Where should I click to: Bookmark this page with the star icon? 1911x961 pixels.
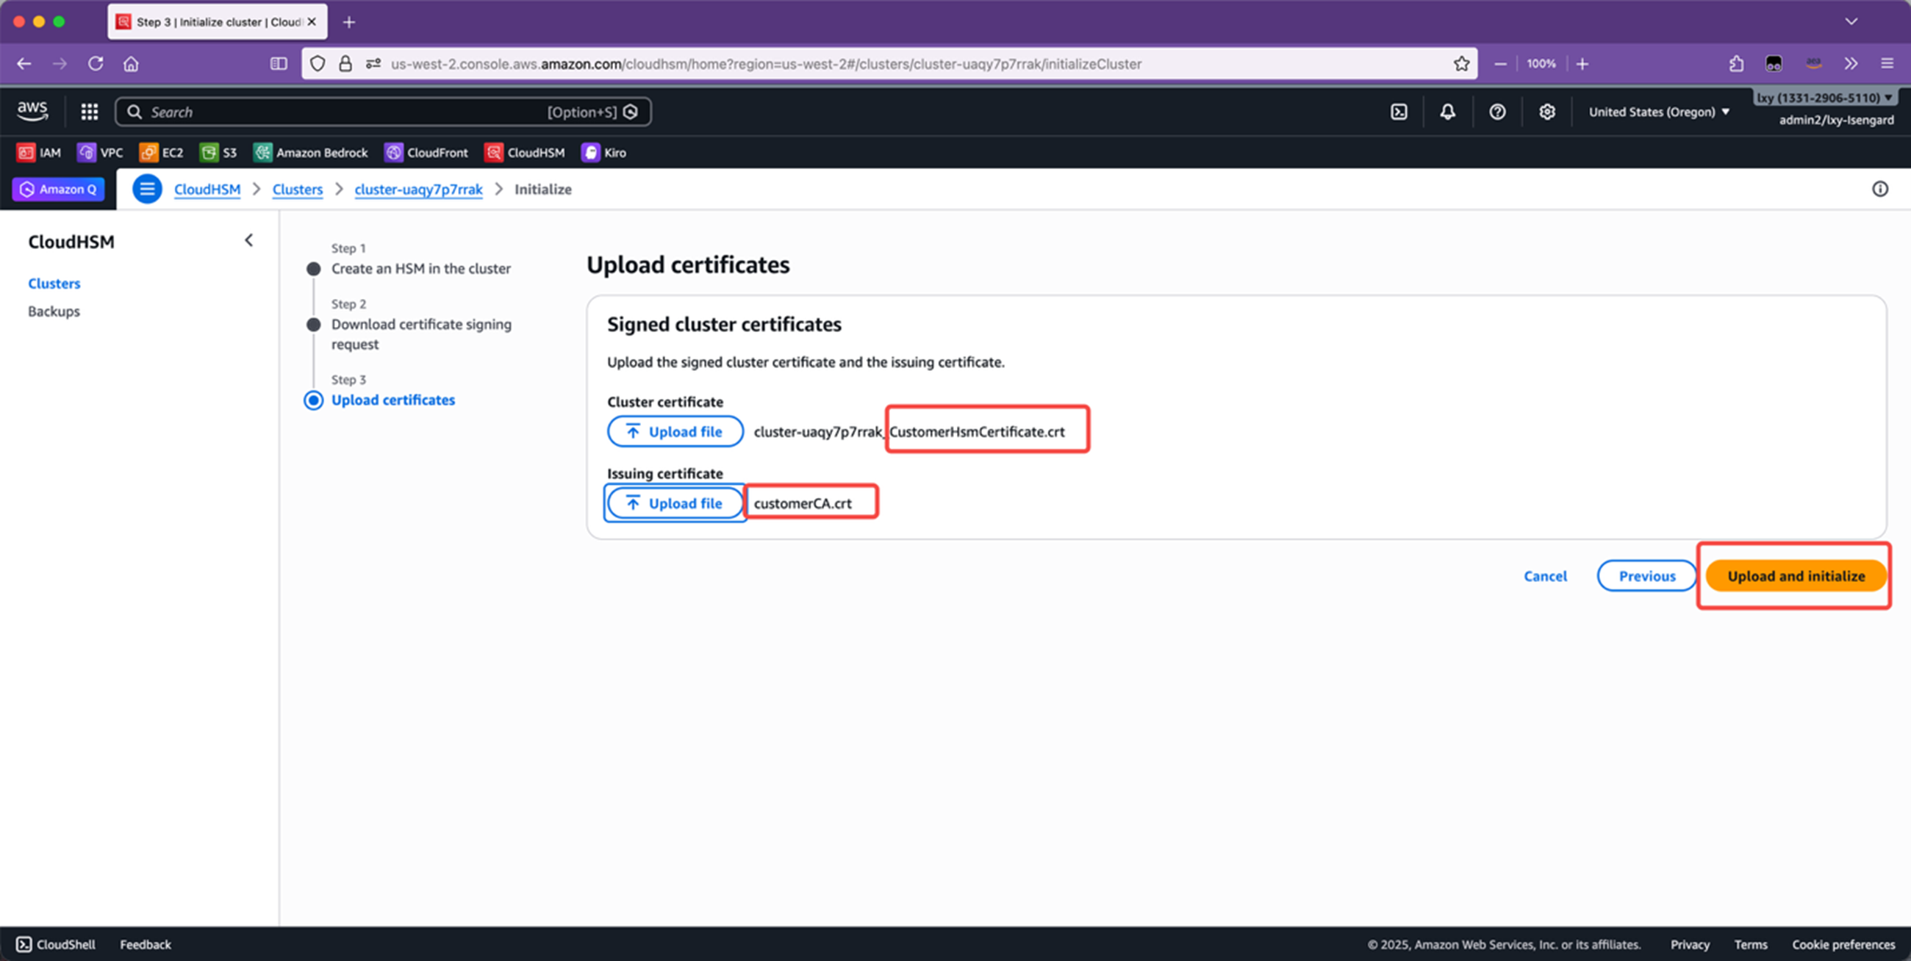coord(1460,64)
